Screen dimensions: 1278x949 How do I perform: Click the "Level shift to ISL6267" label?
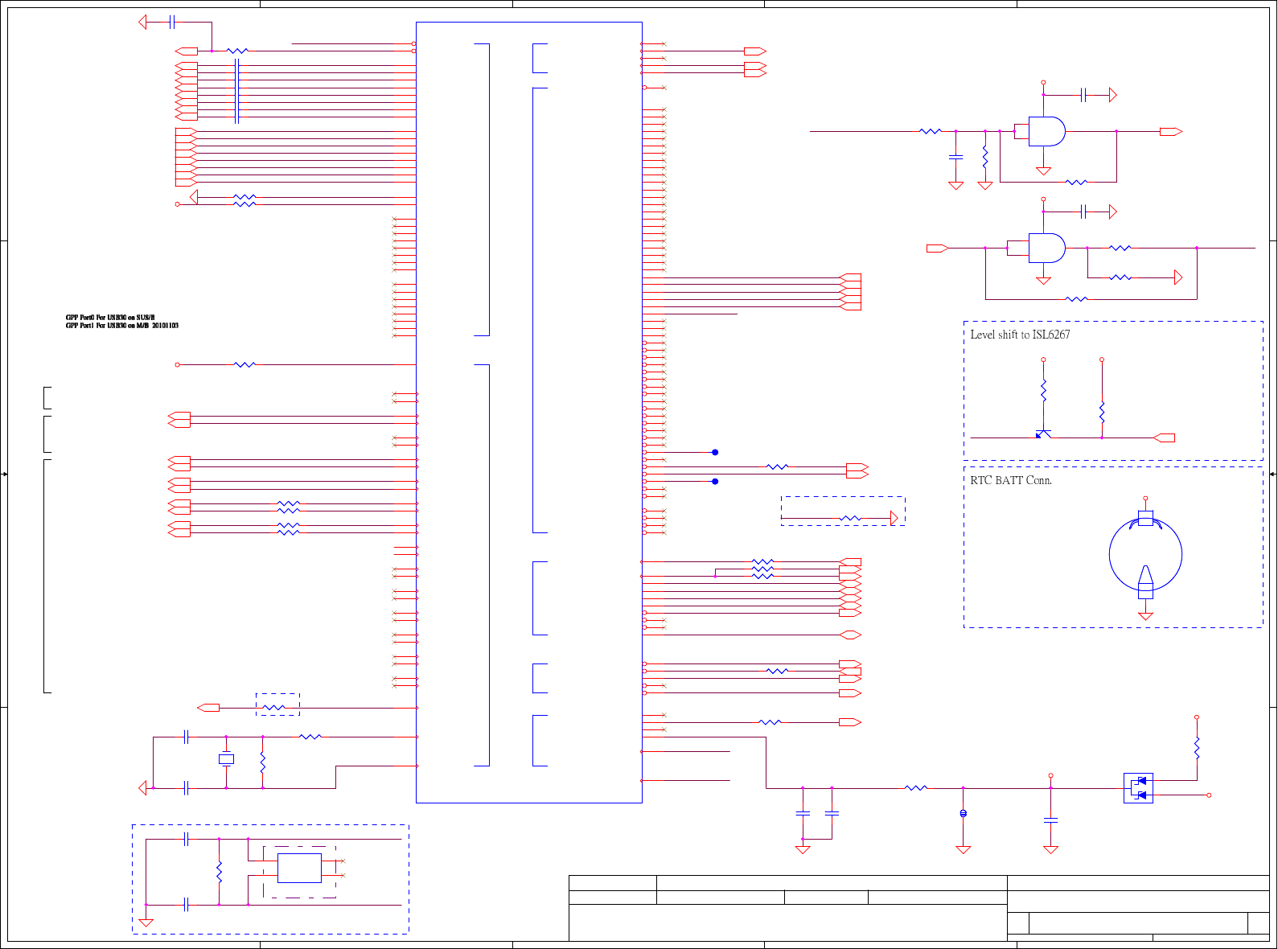tap(1020, 335)
